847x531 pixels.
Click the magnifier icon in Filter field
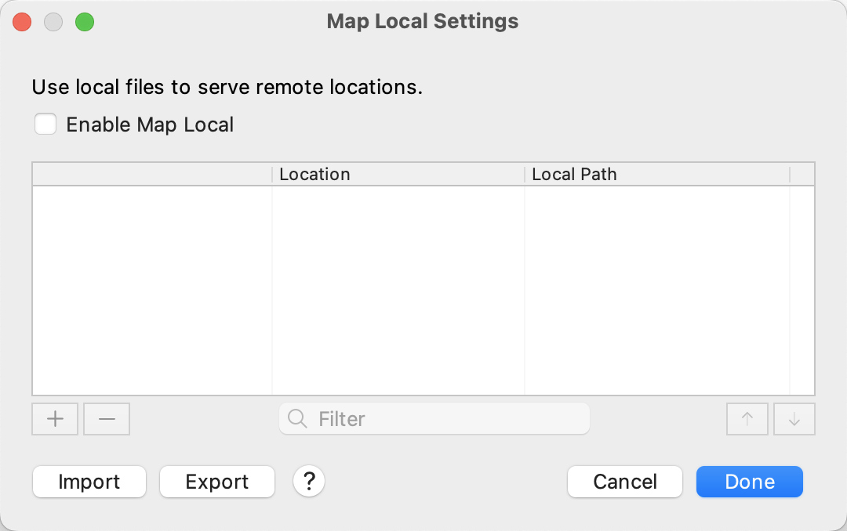pyautogui.click(x=298, y=419)
